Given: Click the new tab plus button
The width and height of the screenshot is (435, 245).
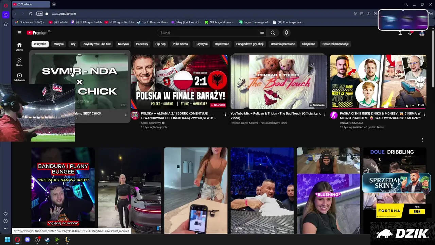Looking at the screenshot, I should click(54, 4).
